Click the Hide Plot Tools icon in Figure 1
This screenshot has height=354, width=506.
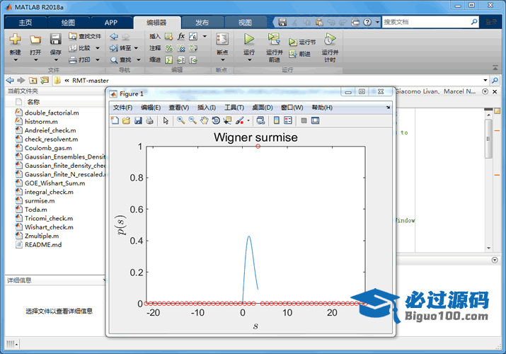point(304,120)
